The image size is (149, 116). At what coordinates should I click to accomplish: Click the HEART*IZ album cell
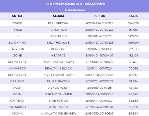58,55
